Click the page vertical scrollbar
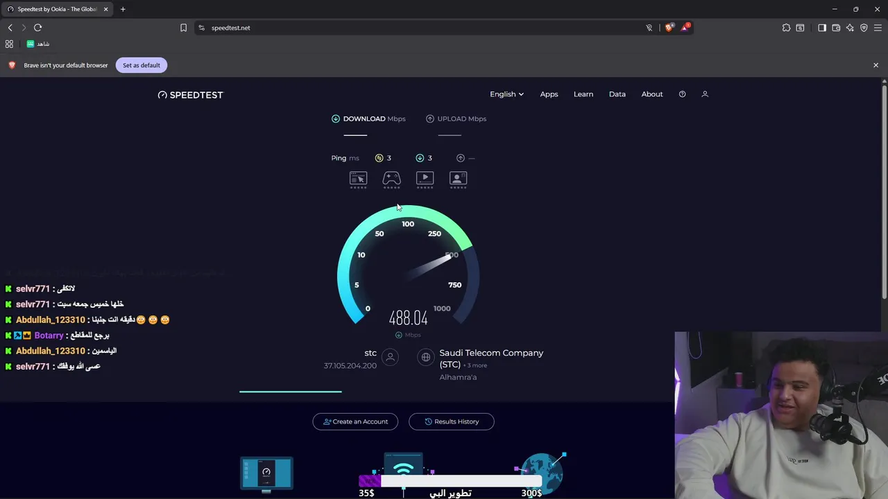The height and width of the screenshot is (499, 888). [884, 191]
